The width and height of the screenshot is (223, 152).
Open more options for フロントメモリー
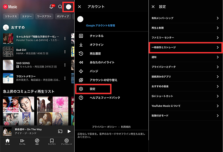pyautogui.click(x=65, y=78)
